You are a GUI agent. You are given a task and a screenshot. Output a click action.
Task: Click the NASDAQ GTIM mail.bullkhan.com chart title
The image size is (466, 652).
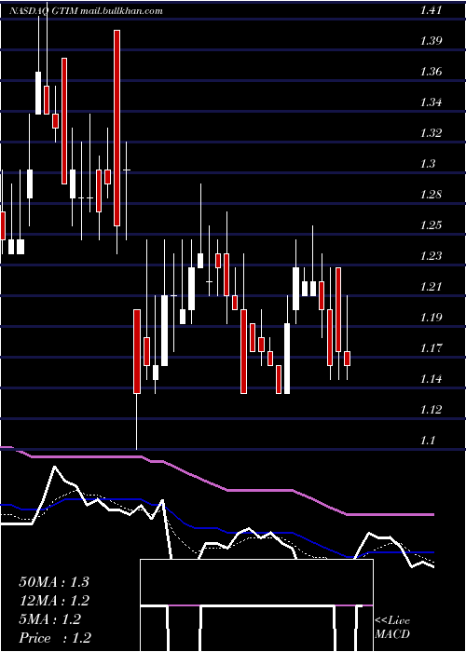coord(86,11)
